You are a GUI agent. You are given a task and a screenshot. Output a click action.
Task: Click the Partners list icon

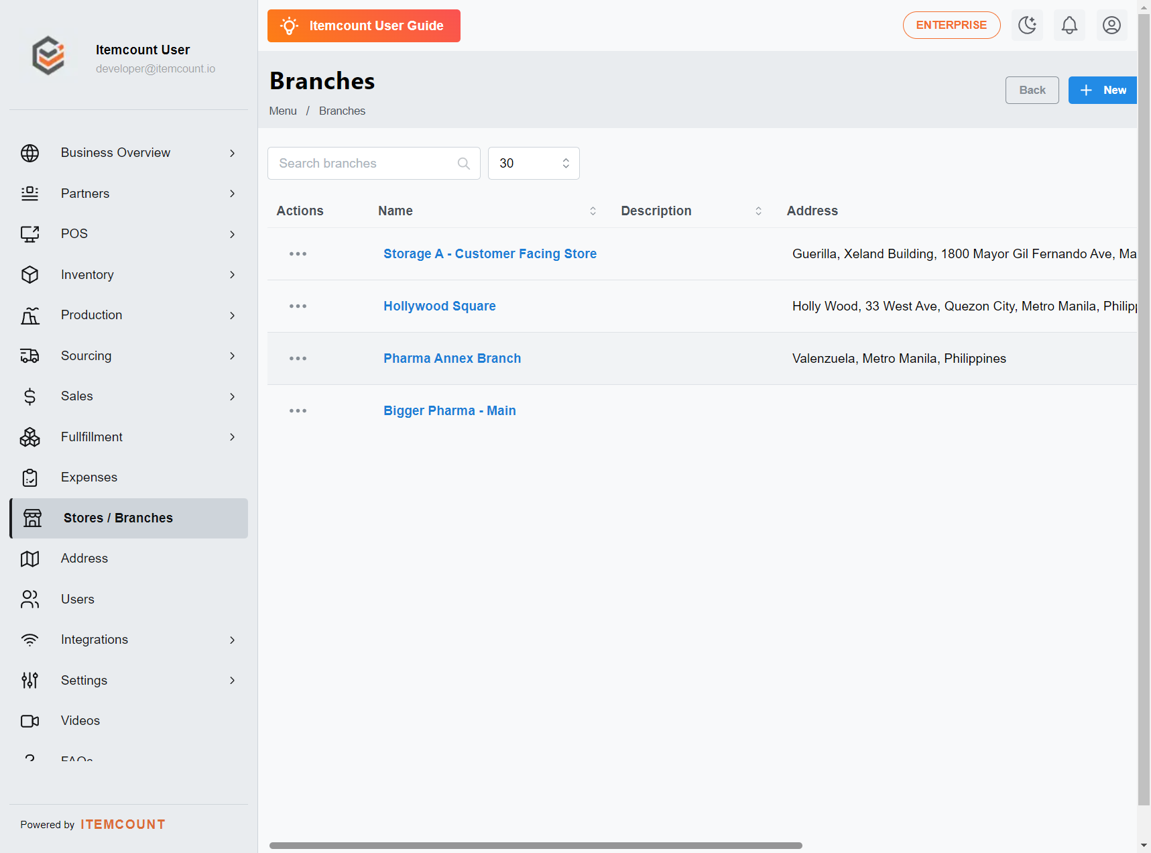(29, 193)
